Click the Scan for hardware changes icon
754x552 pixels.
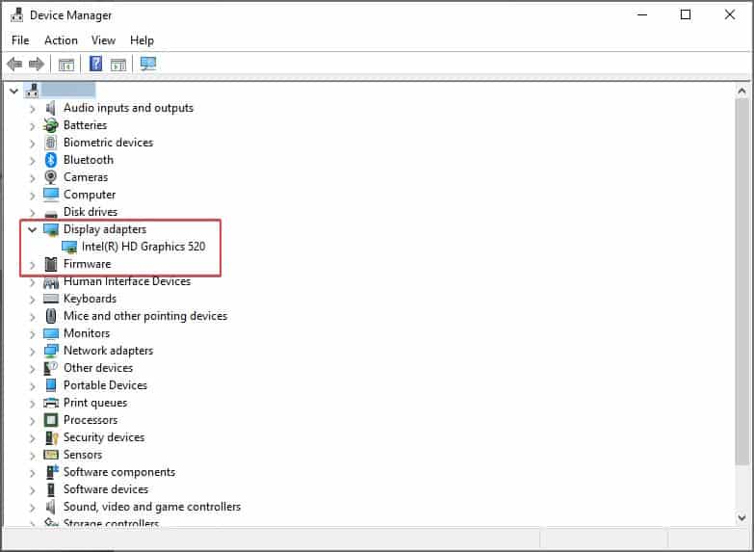tap(148, 65)
